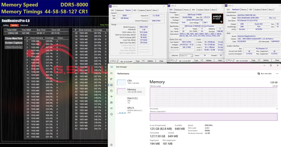
Task: Click Screen Capture button in RunMemtestPro
Action: (x=14, y=43)
